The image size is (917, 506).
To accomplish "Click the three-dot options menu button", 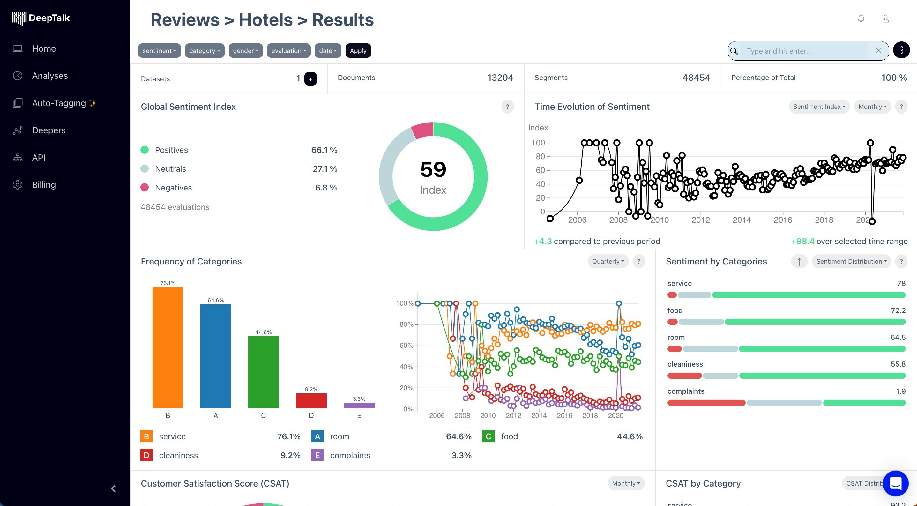I will point(901,50).
